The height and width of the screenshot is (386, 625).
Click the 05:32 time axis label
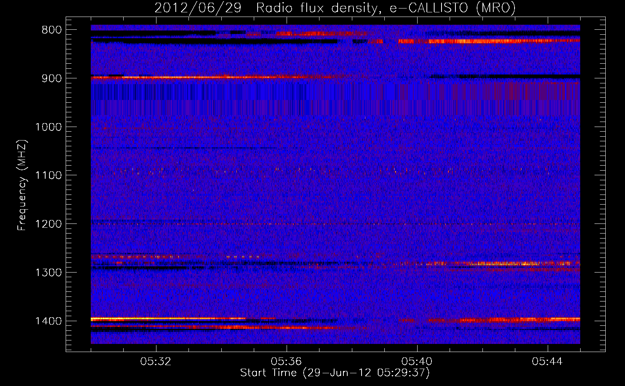[156, 362]
